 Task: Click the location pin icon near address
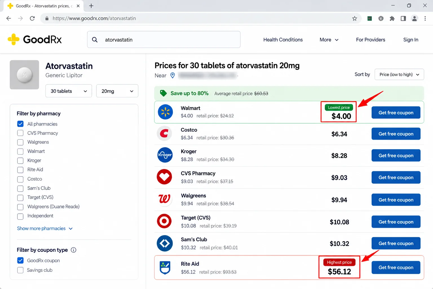click(x=173, y=75)
